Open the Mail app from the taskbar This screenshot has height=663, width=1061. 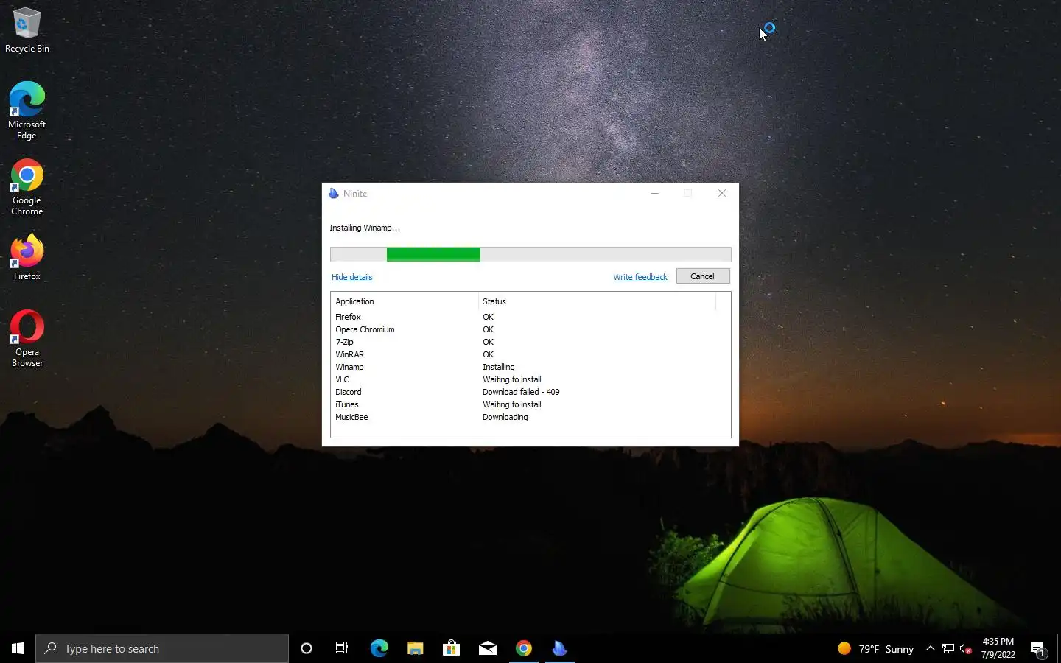pyautogui.click(x=487, y=648)
